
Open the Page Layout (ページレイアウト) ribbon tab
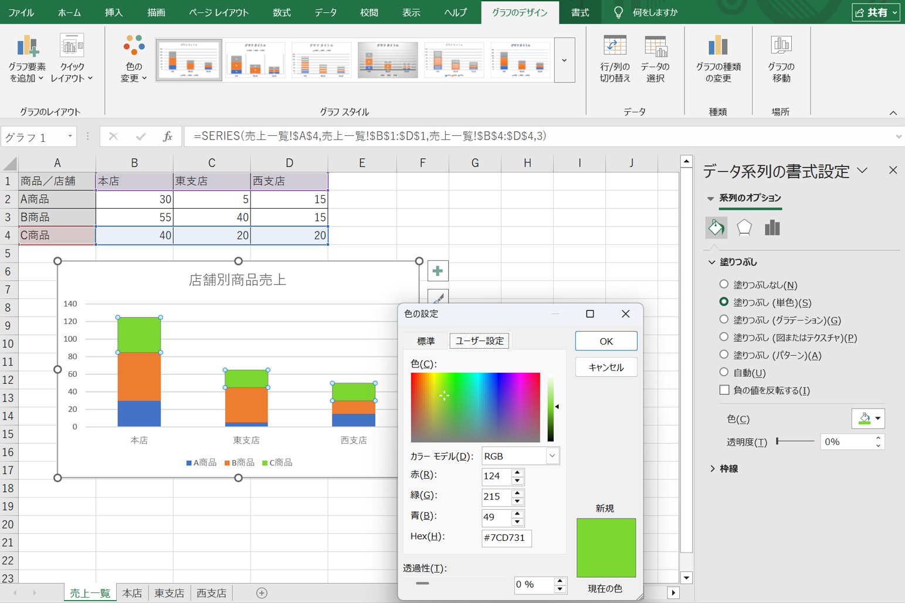tap(218, 12)
